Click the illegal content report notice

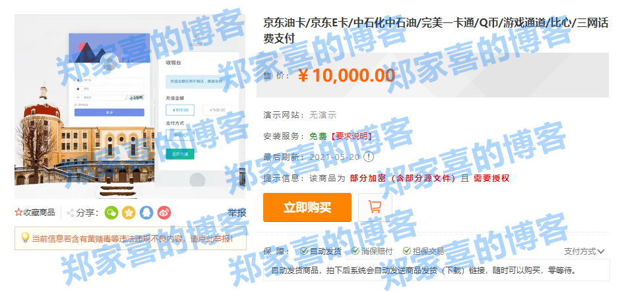click(x=131, y=238)
